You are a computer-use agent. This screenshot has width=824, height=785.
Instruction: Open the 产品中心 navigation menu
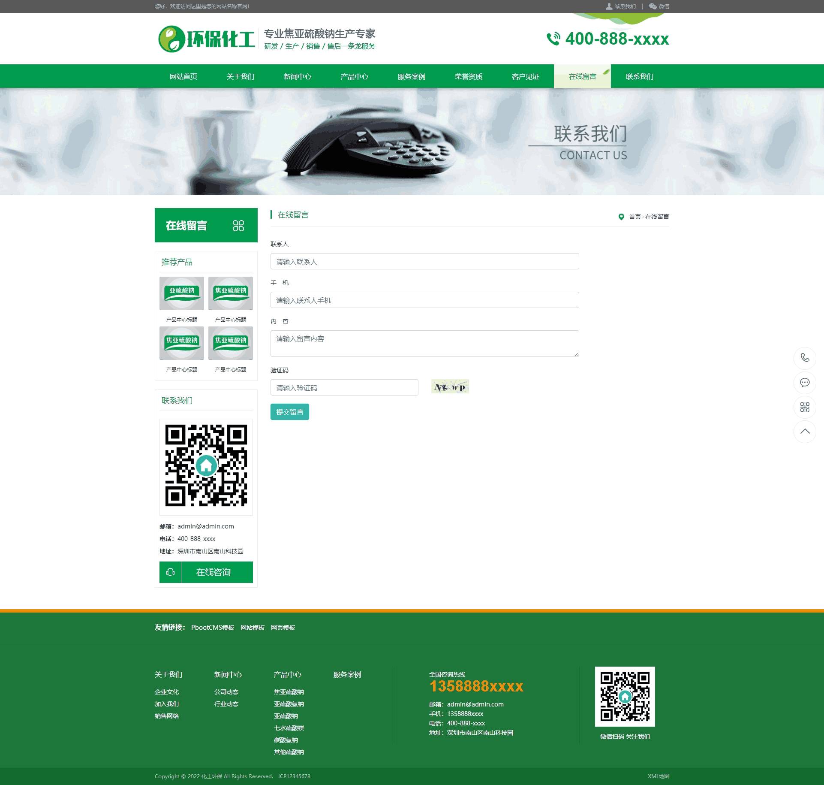click(x=354, y=76)
